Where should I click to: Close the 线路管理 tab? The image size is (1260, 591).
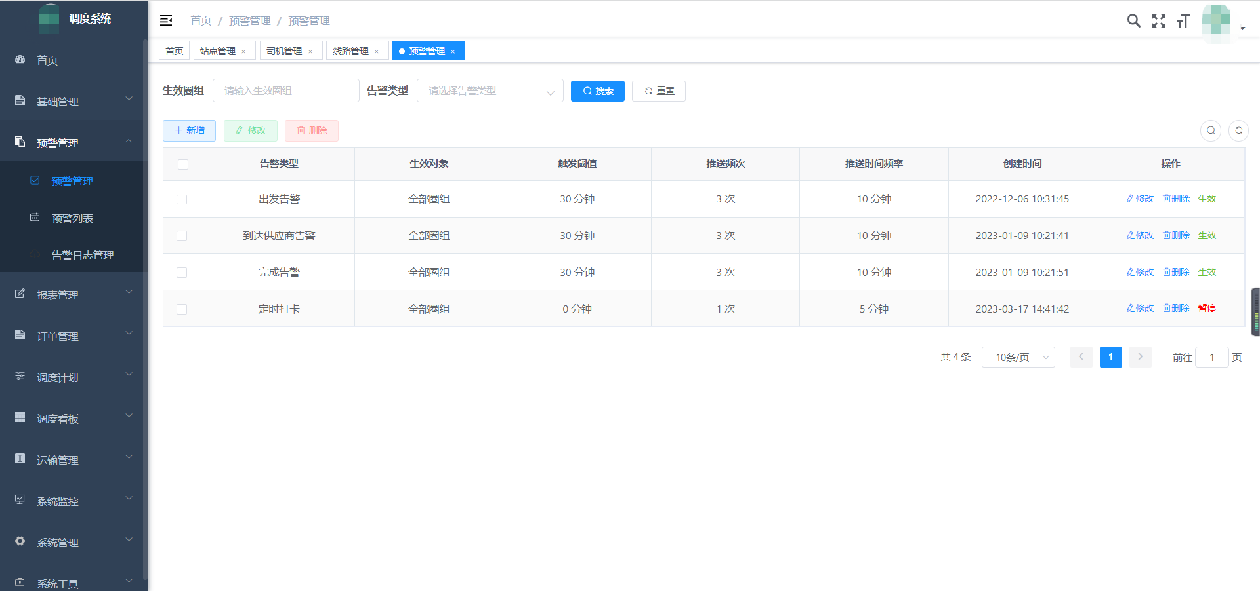(377, 52)
